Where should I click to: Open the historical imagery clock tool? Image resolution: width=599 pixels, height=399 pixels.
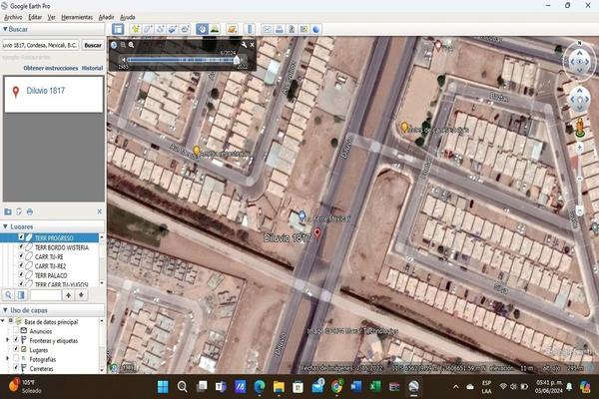click(x=202, y=30)
